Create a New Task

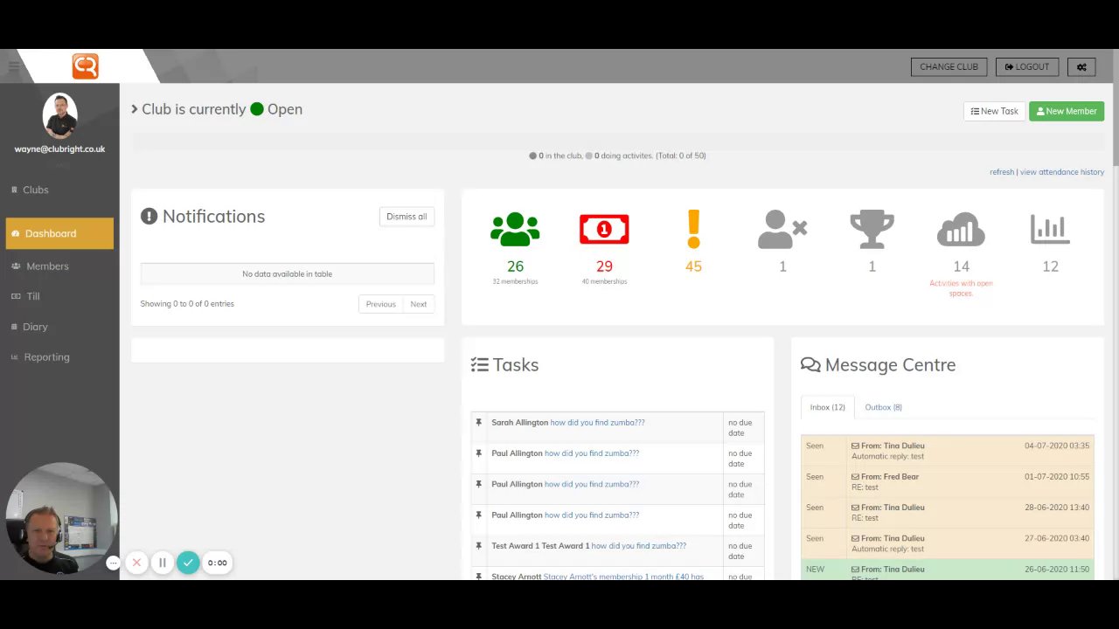coord(994,111)
